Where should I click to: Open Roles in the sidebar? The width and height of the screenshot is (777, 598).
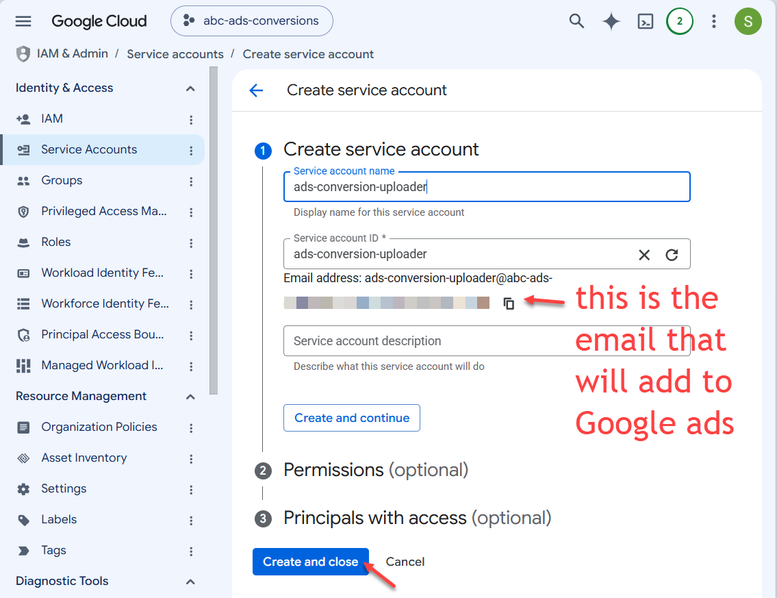click(x=56, y=242)
